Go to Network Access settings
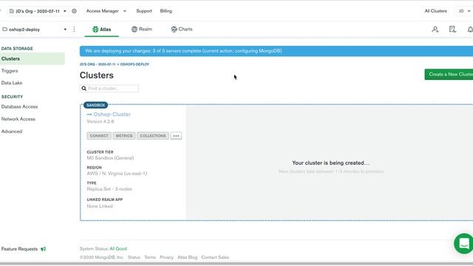The width and height of the screenshot is (473, 266). pyautogui.click(x=18, y=119)
